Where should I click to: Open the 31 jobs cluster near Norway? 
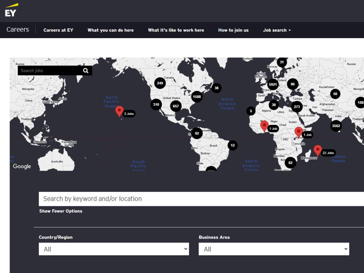[x=282, y=62]
